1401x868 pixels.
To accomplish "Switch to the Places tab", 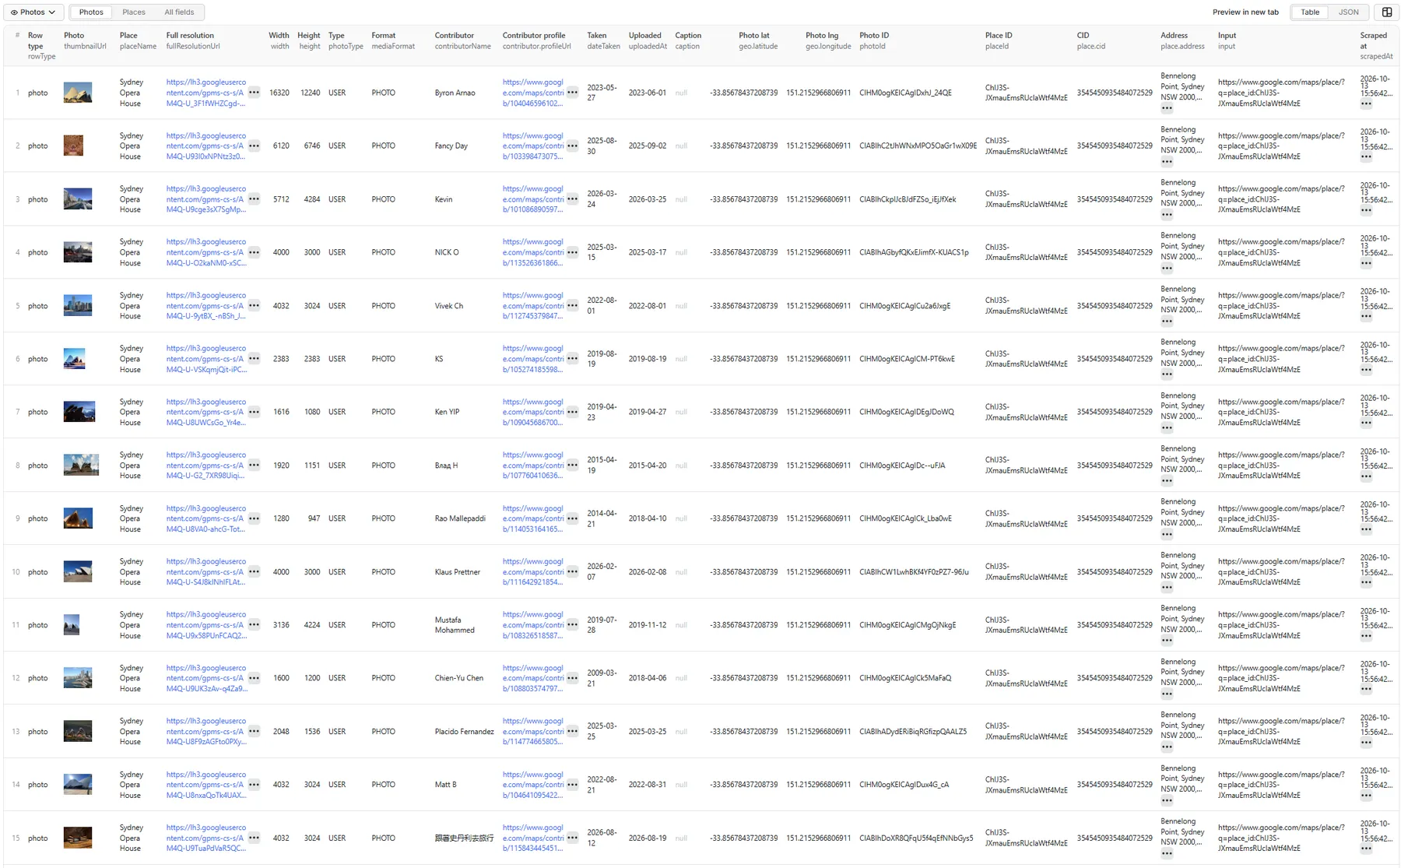I will 134,12.
